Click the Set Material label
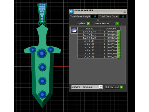Viewport: 149px width, 112px height. tap(112, 87)
